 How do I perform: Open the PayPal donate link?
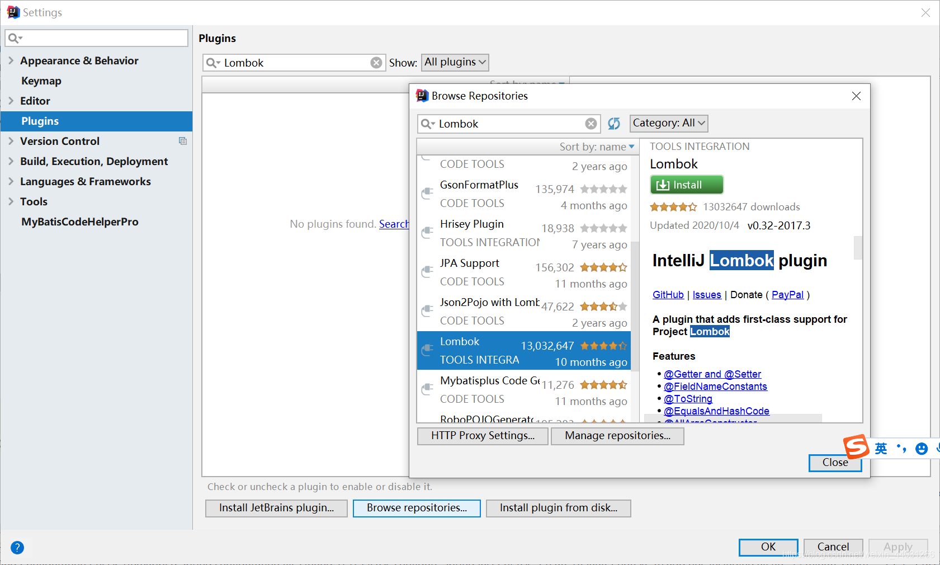click(787, 295)
